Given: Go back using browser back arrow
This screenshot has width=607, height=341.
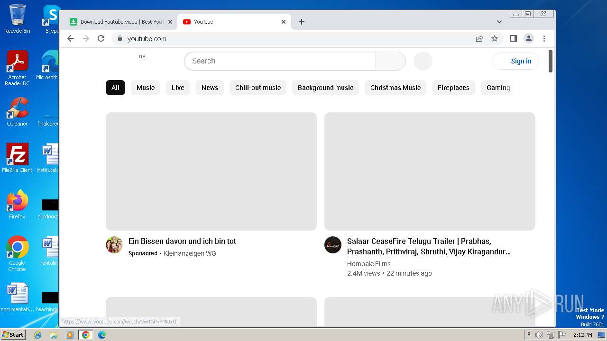Looking at the screenshot, I should (71, 38).
